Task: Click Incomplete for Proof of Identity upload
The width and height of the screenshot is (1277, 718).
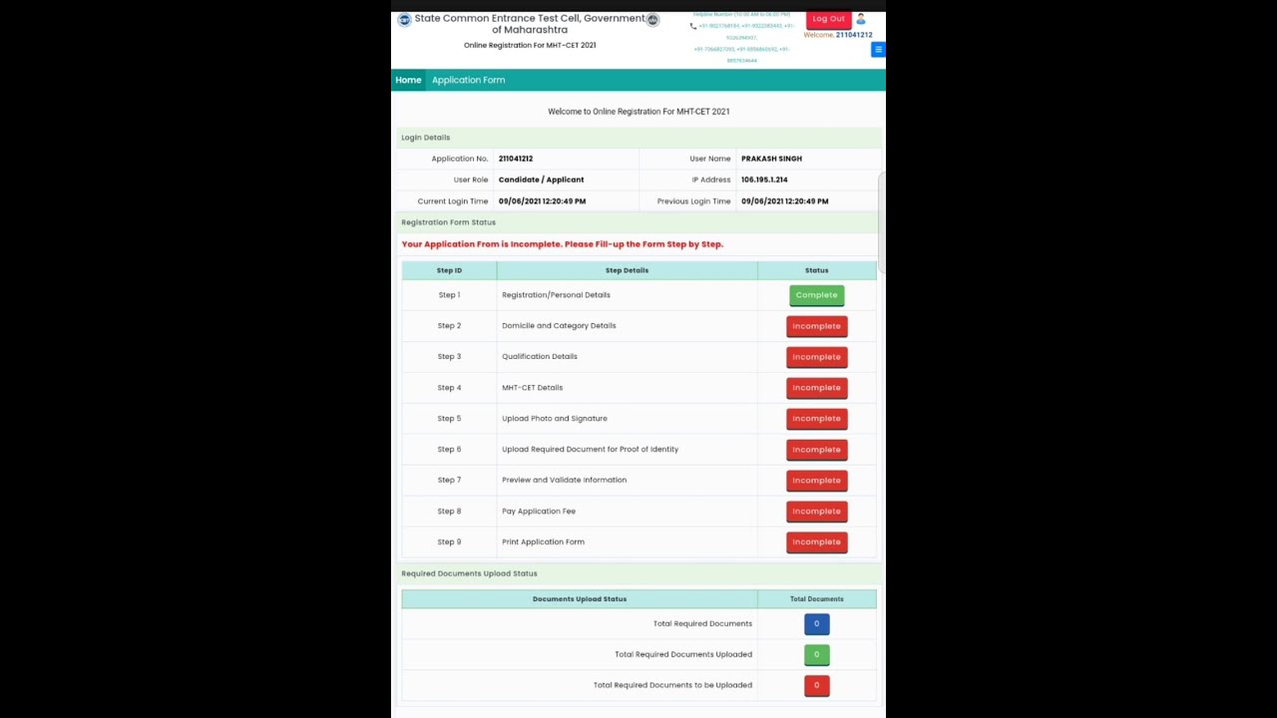Action: click(x=817, y=450)
